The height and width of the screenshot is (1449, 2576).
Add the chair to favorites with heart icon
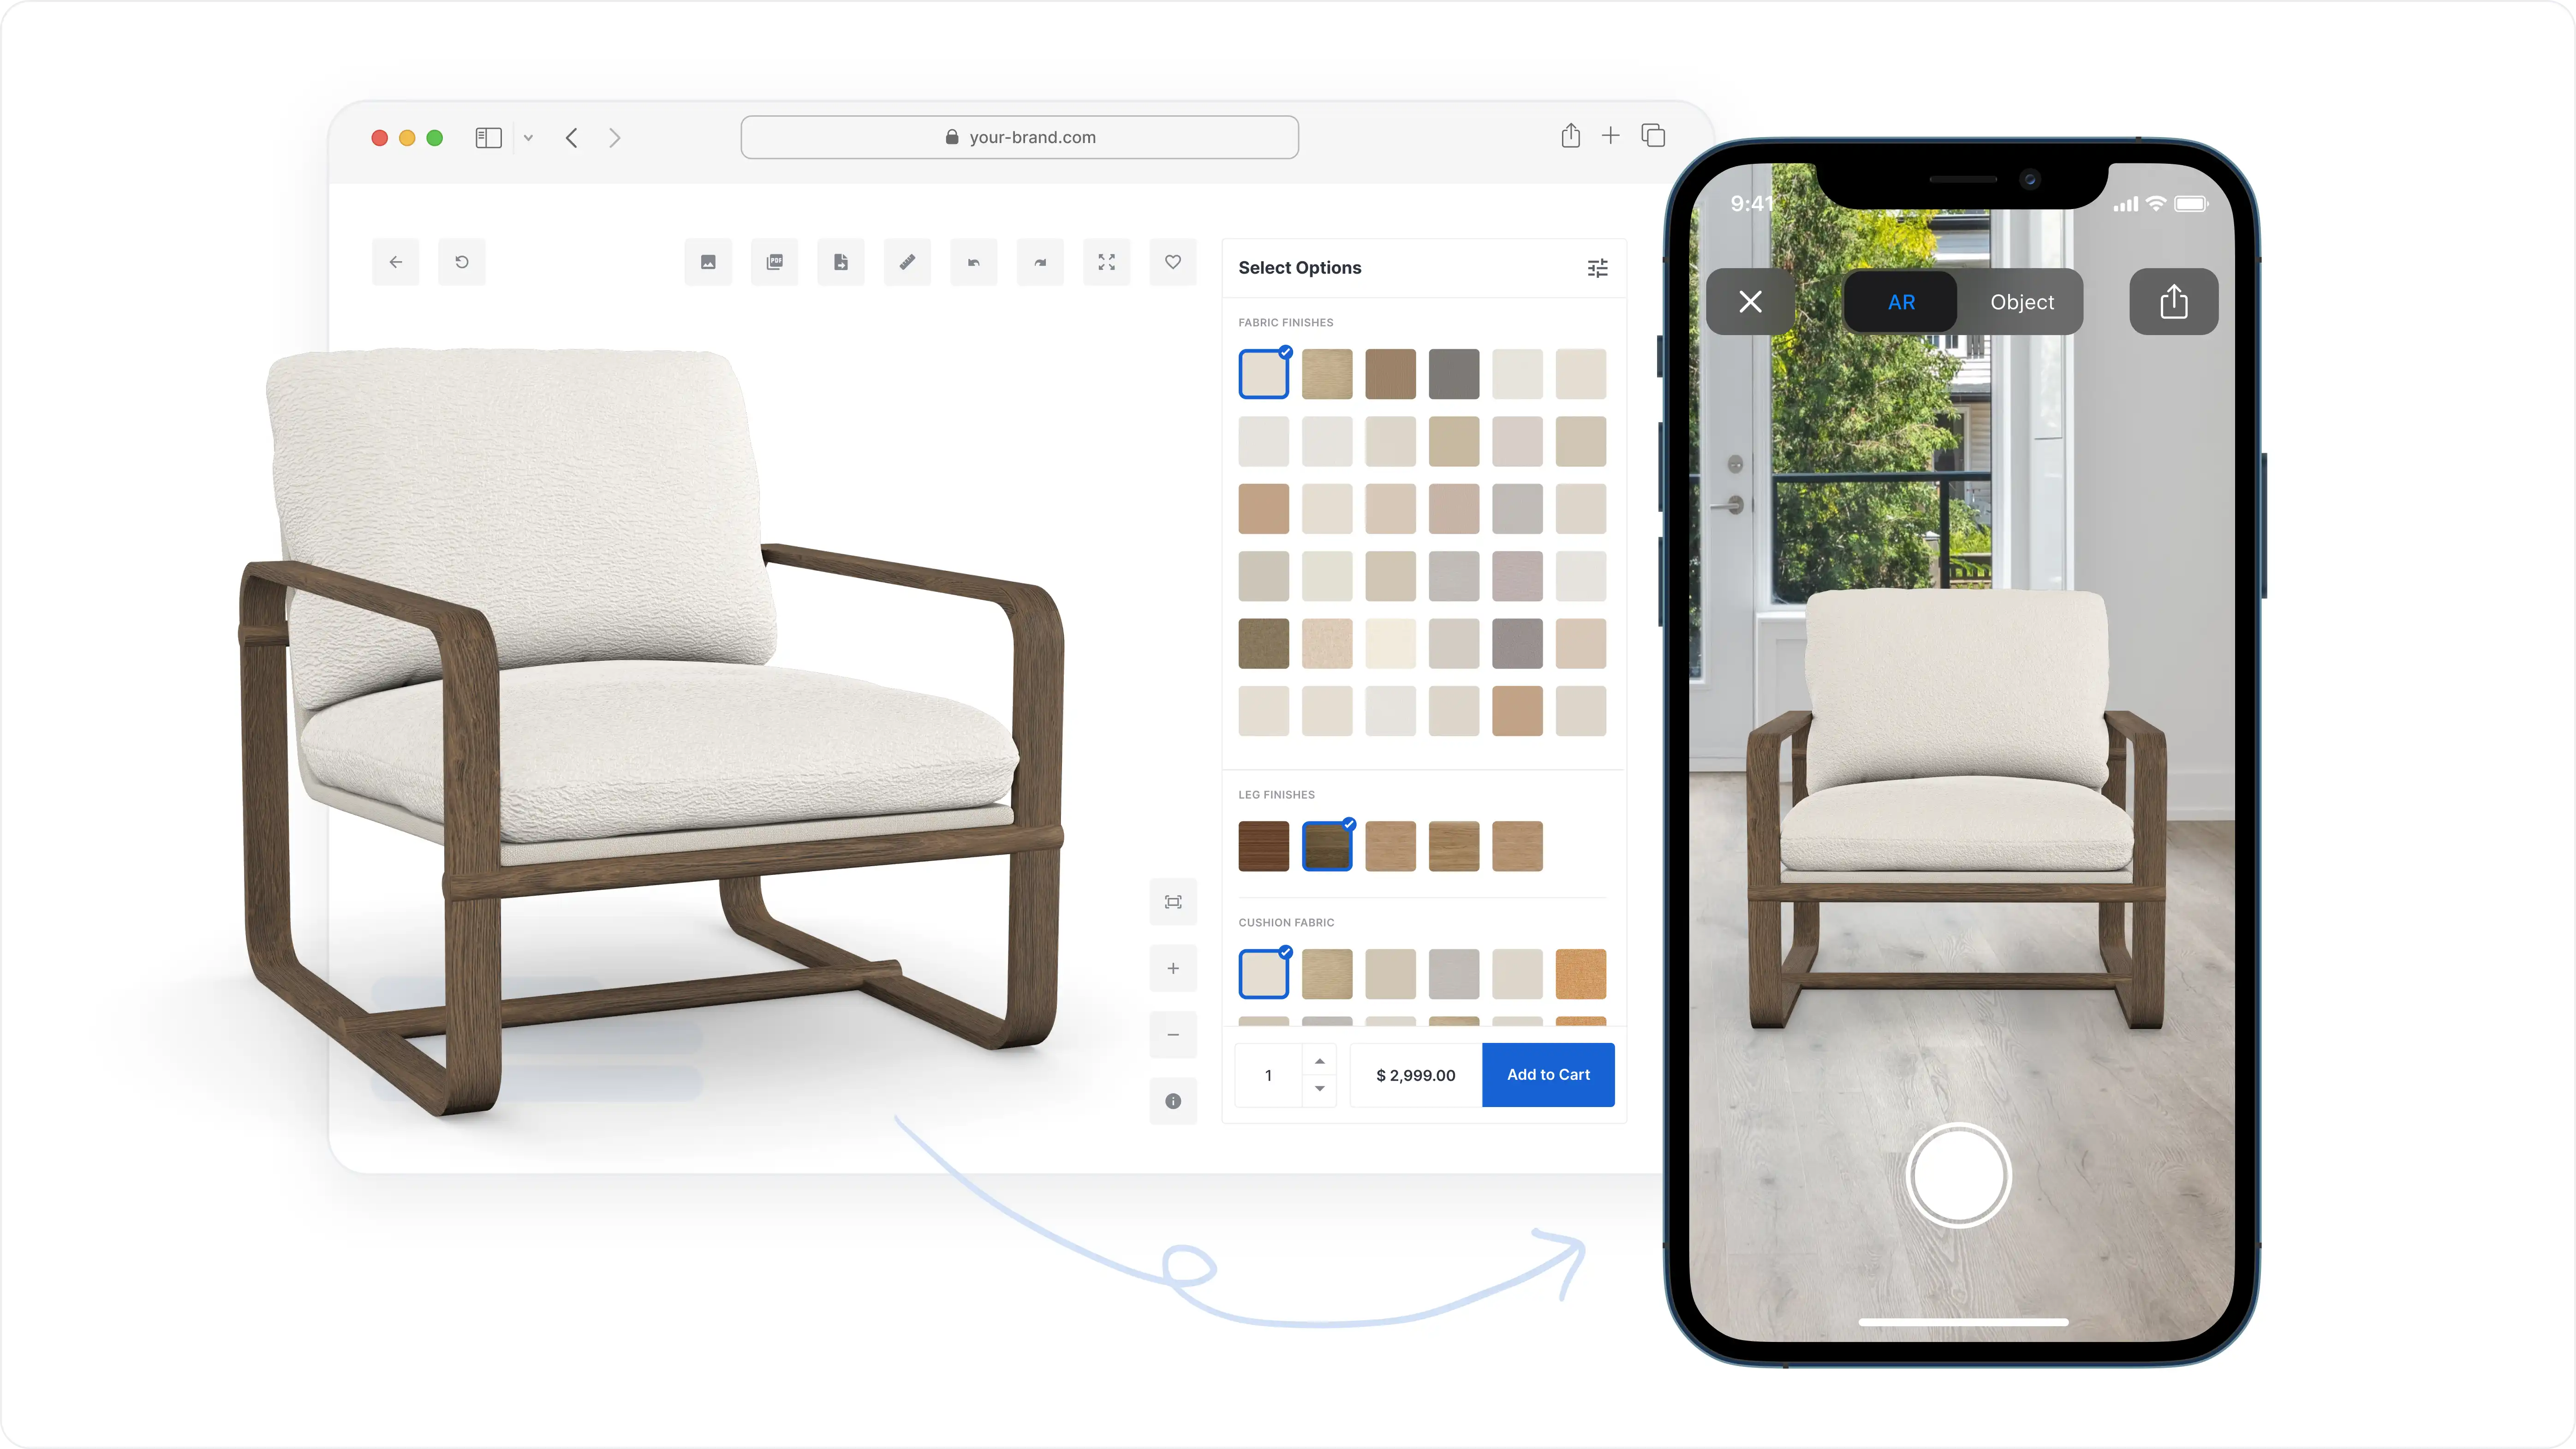1173,262
